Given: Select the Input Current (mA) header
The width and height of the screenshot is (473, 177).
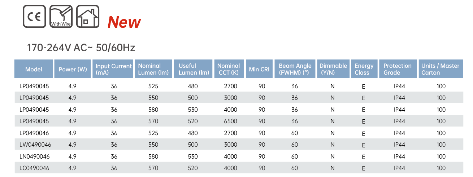Looking at the screenshot, I should pos(113,69).
